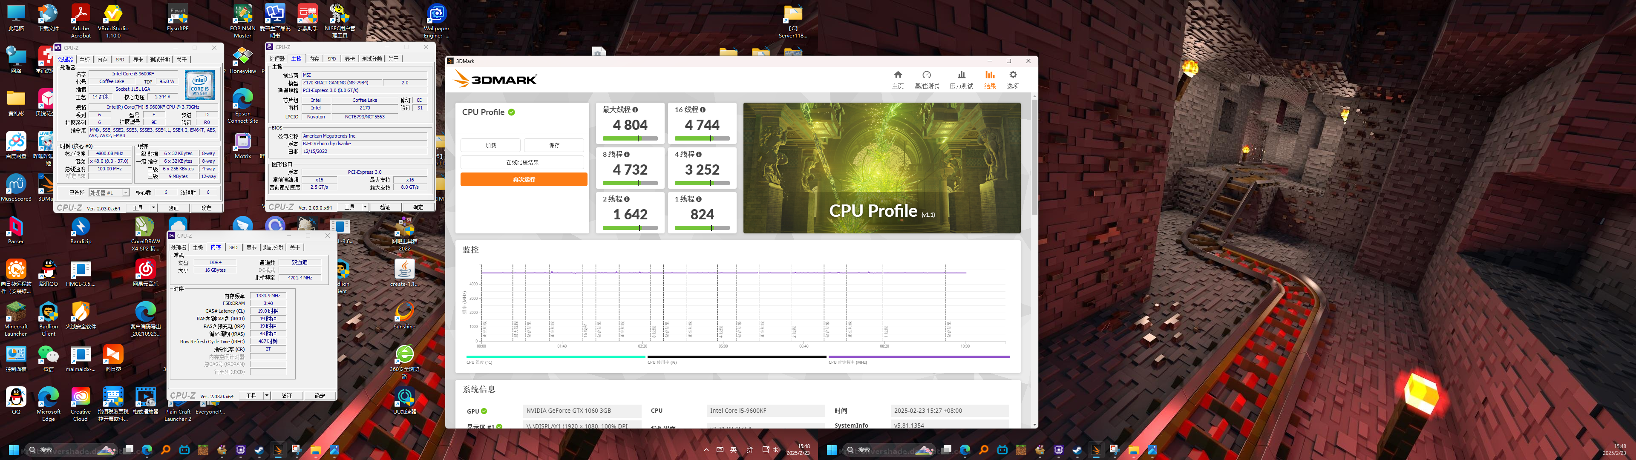The width and height of the screenshot is (1636, 460).
Task: Switch to SPD tab in CPU-Z mainboard window
Action: (331, 59)
